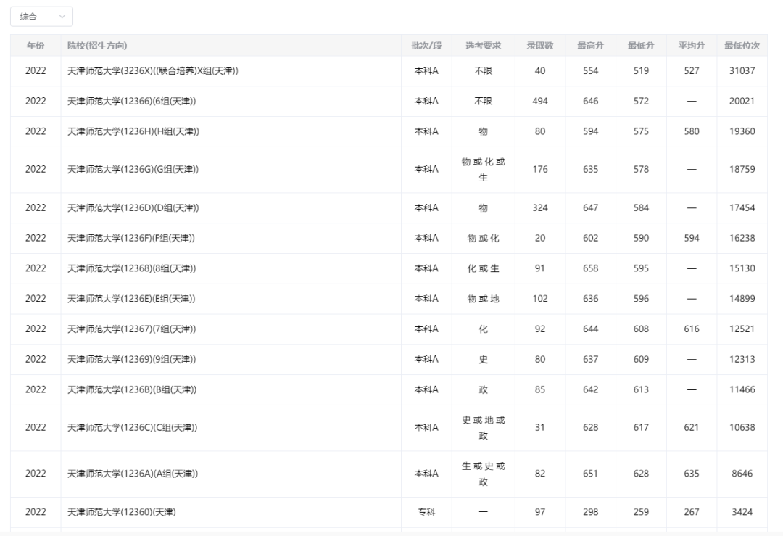Click the 最低位次 column header

click(x=742, y=46)
